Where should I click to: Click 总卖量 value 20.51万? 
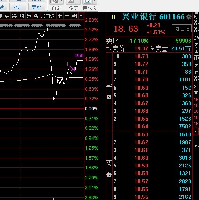(x=181, y=49)
